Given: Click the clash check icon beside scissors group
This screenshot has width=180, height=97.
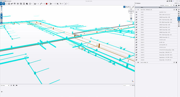Looking at the screenshot, I should (57, 4).
